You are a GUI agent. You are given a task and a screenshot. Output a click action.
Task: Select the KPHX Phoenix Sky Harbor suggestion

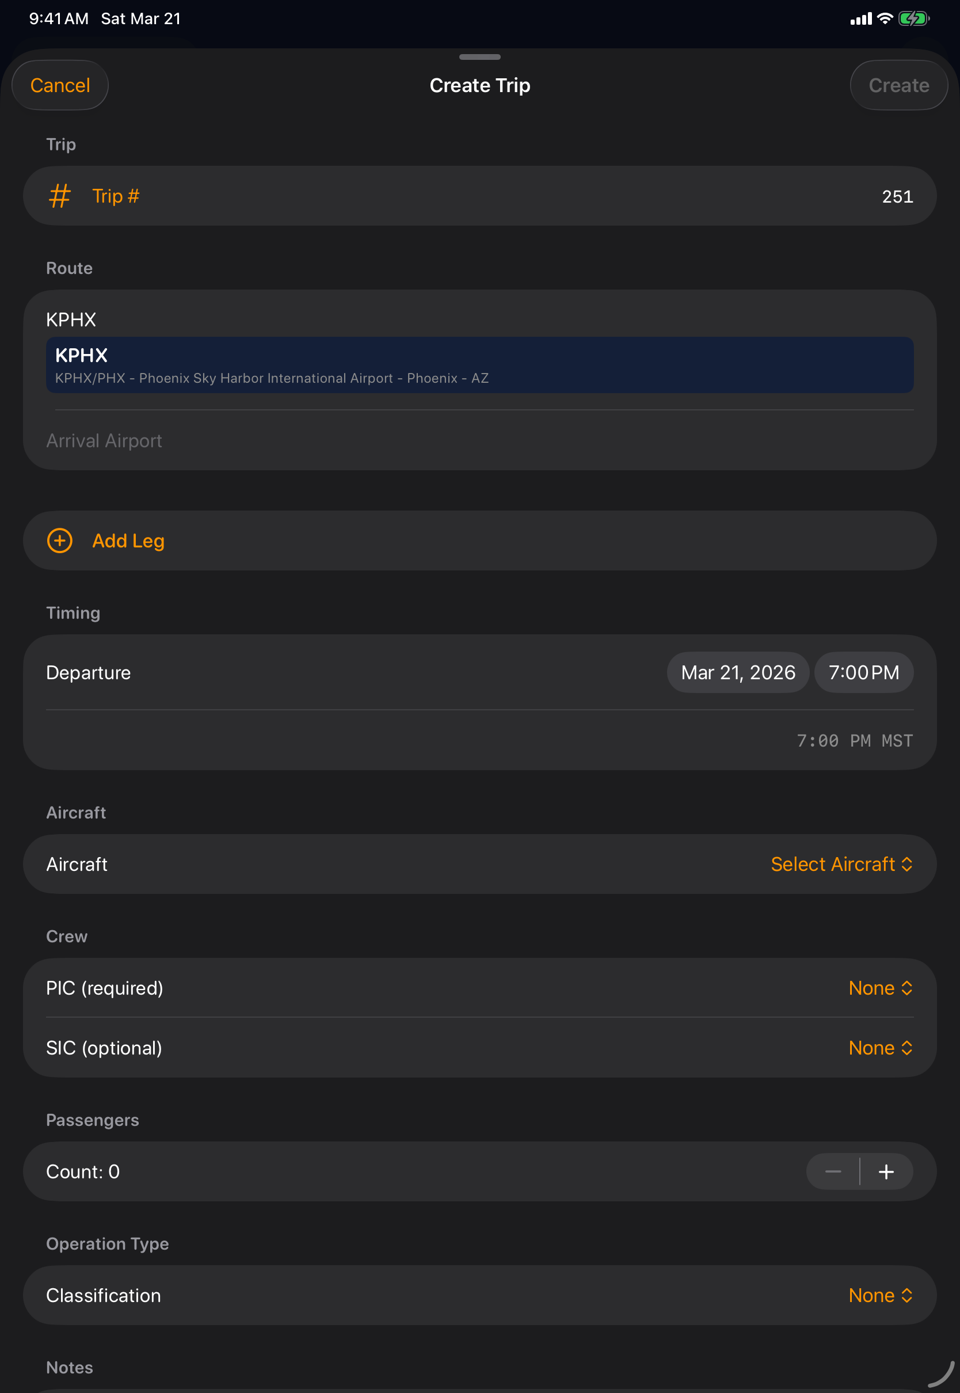tap(479, 364)
